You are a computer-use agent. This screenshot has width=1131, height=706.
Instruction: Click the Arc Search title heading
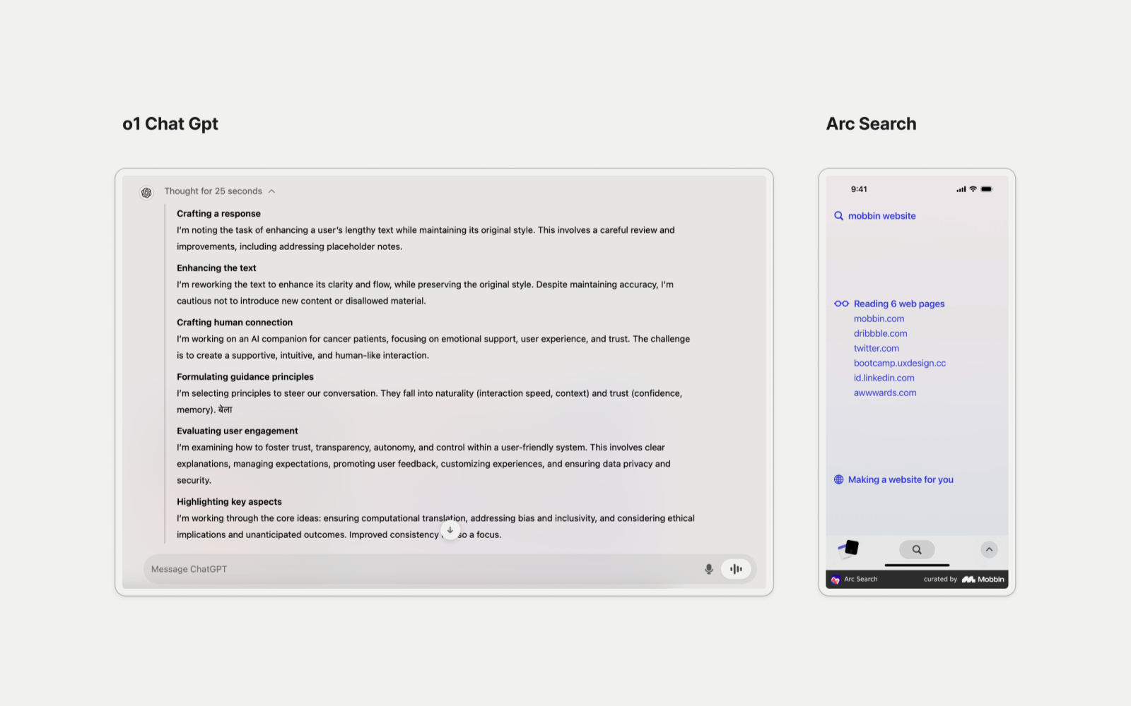pos(871,124)
